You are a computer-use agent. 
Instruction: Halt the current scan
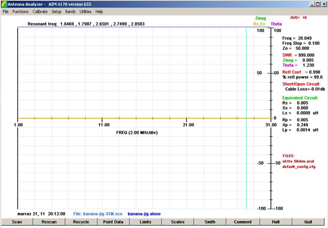[276, 222]
